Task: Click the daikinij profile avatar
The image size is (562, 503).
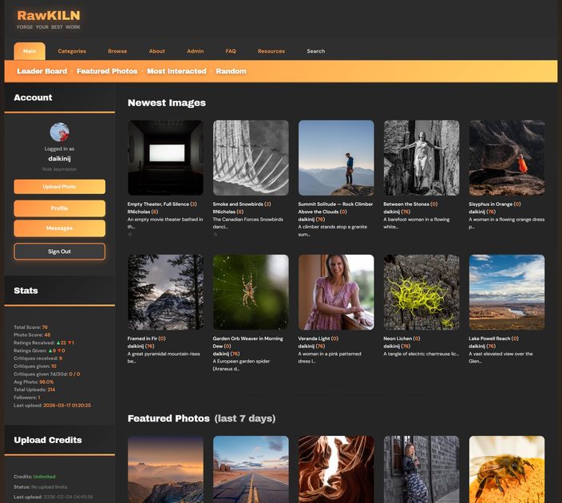Action: (x=60, y=132)
